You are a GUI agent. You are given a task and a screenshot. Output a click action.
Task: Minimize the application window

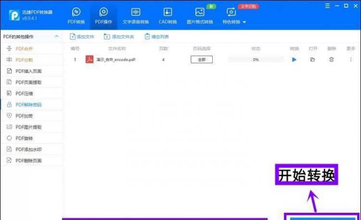pyautogui.click(x=337, y=6)
